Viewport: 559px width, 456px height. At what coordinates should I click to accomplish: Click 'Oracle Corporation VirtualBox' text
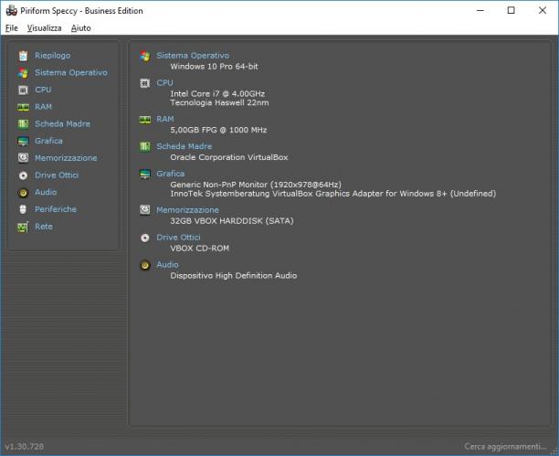pyautogui.click(x=229, y=157)
